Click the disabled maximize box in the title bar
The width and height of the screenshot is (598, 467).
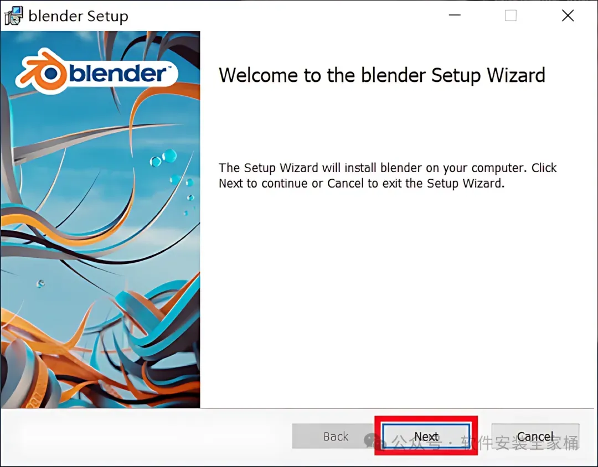tap(511, 15)
